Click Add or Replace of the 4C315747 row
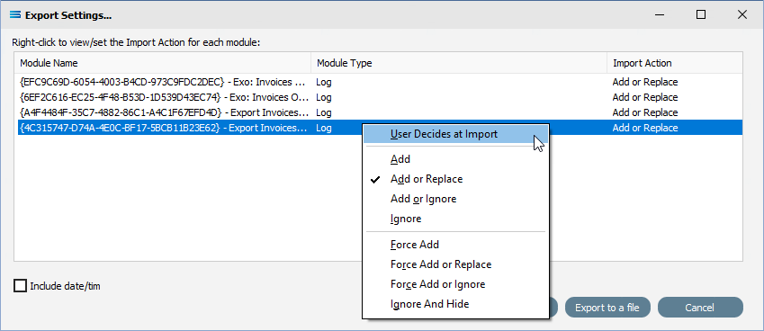Viewport: 764px width, 331px height. (x=645, y=128)
